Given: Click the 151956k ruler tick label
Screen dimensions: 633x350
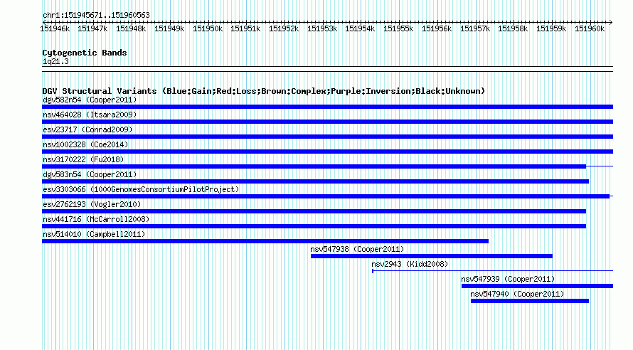Looking at the screenshot, I should tap(437, 28).
